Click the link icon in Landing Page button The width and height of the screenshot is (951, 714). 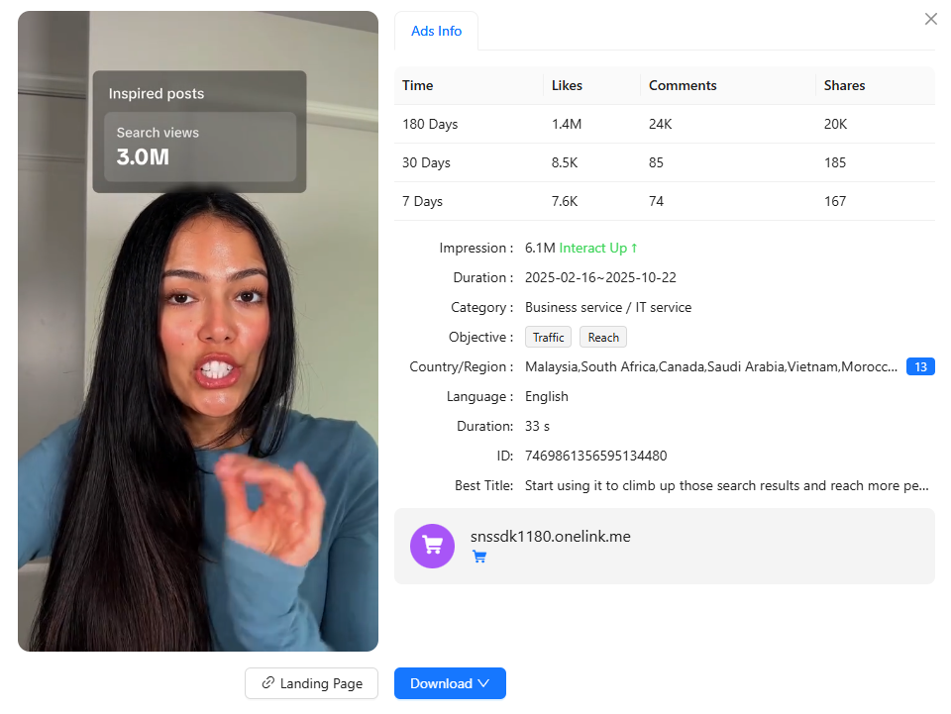point(267,683)
